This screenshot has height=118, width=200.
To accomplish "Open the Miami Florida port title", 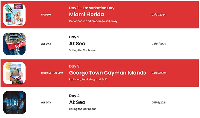I will pyautogui.click(x=86, y=14).
